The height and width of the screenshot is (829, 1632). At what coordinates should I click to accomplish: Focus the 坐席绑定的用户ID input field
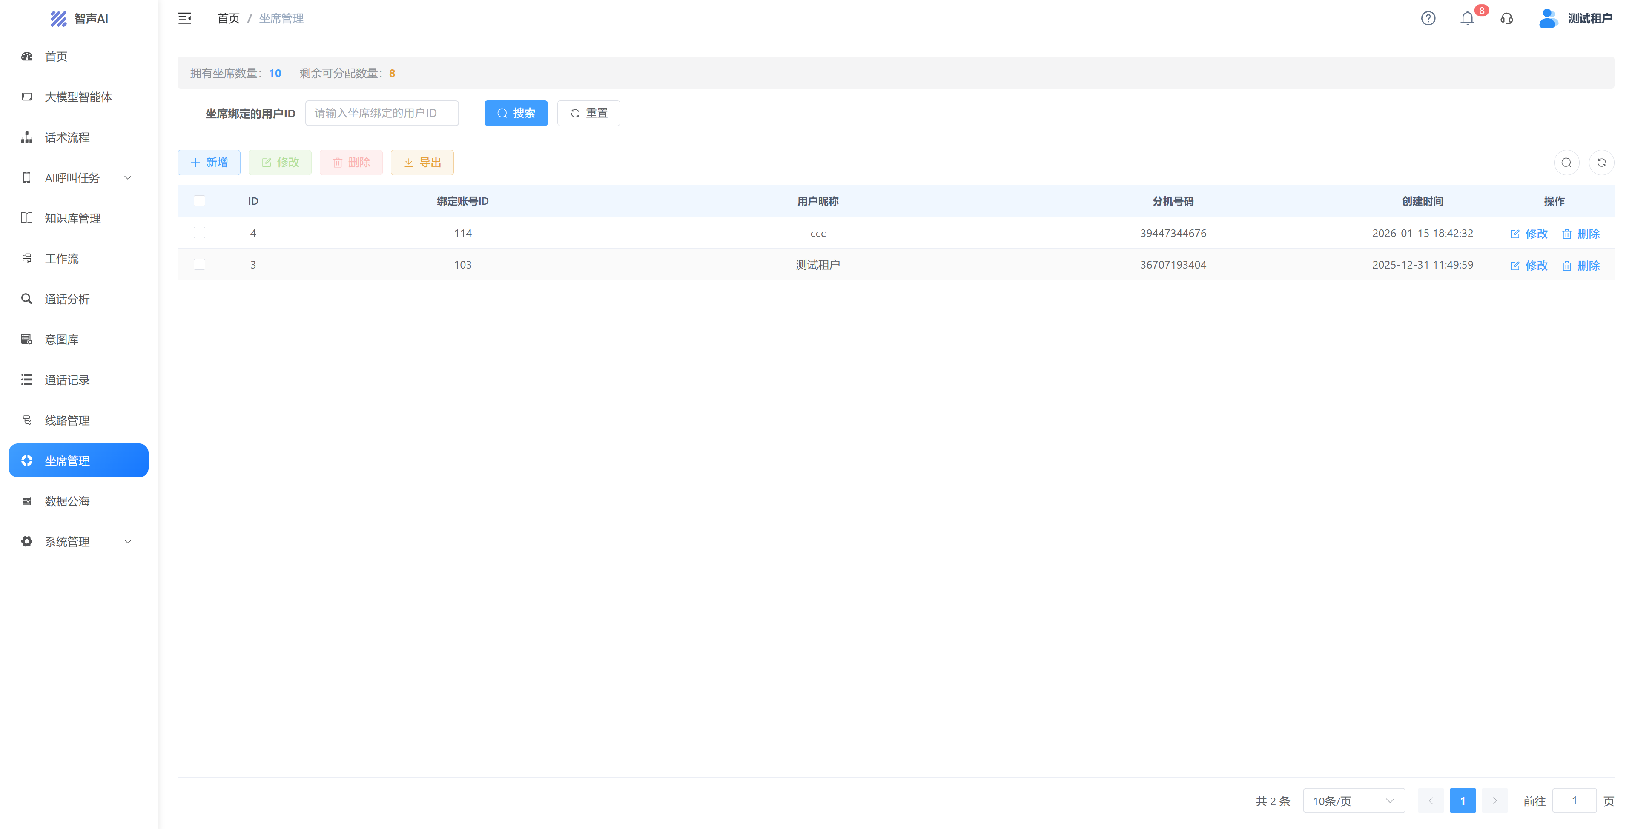[x=381, y=113]
